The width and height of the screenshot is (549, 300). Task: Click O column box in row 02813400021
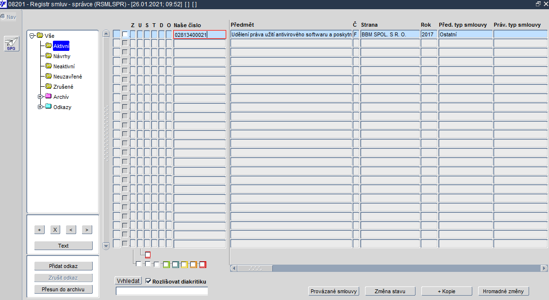[169, 34]
